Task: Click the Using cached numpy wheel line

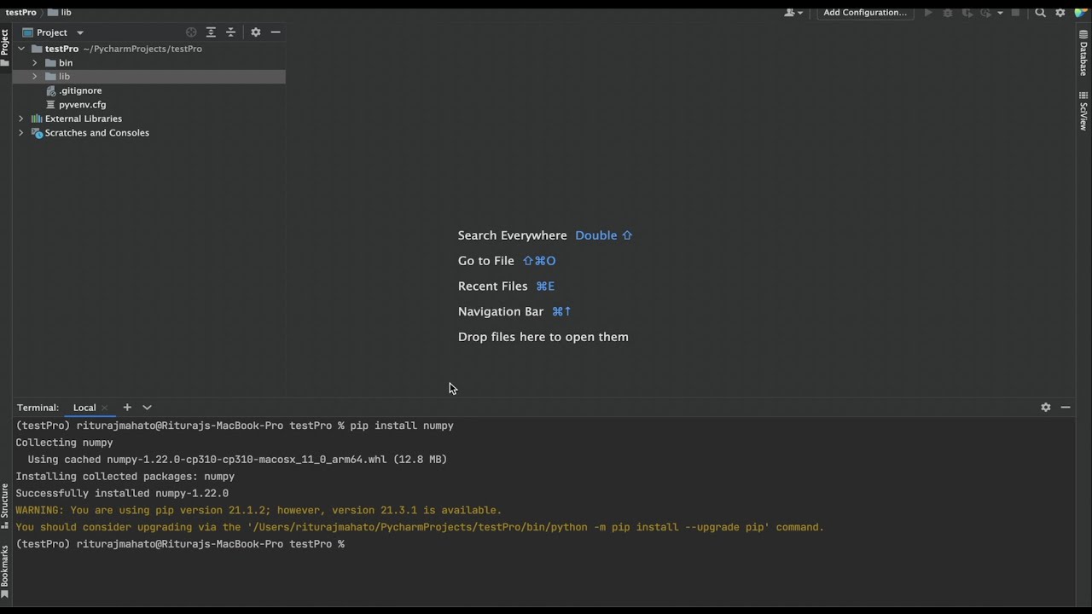Action: click(x=237, y=460)
